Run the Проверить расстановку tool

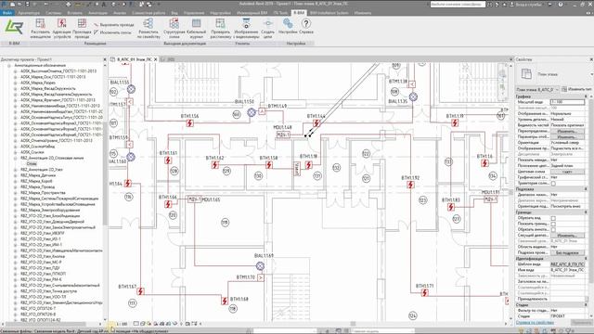[x=221, y=29]
